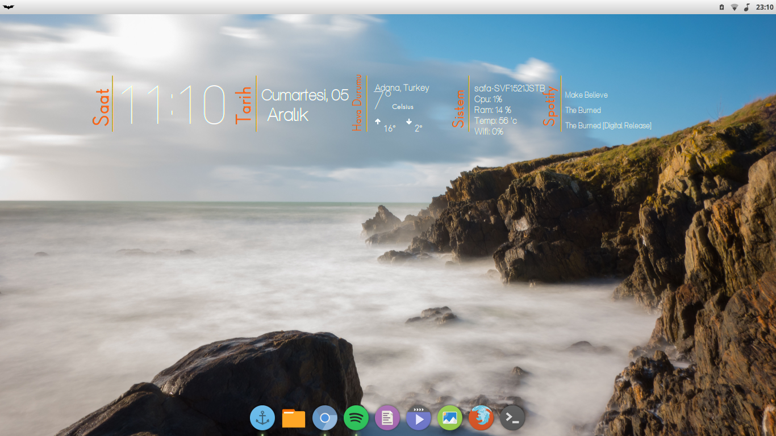Launch the video player dock icon
The image size is (776, 436).
point(419,418)
